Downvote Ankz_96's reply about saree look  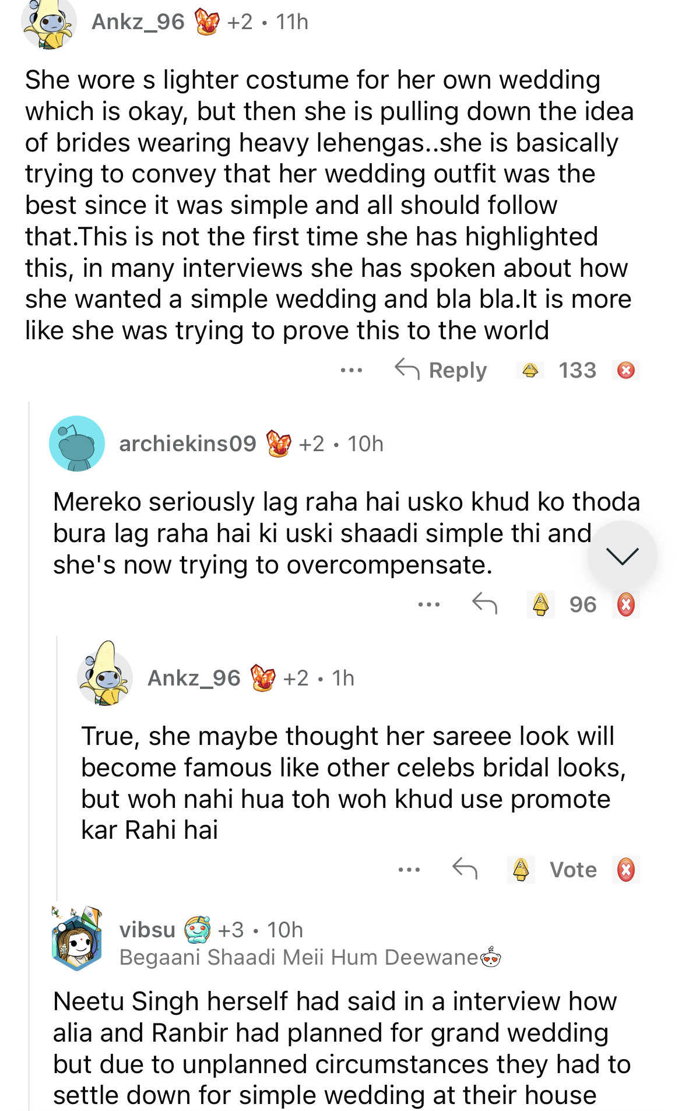tap(625, 870)
